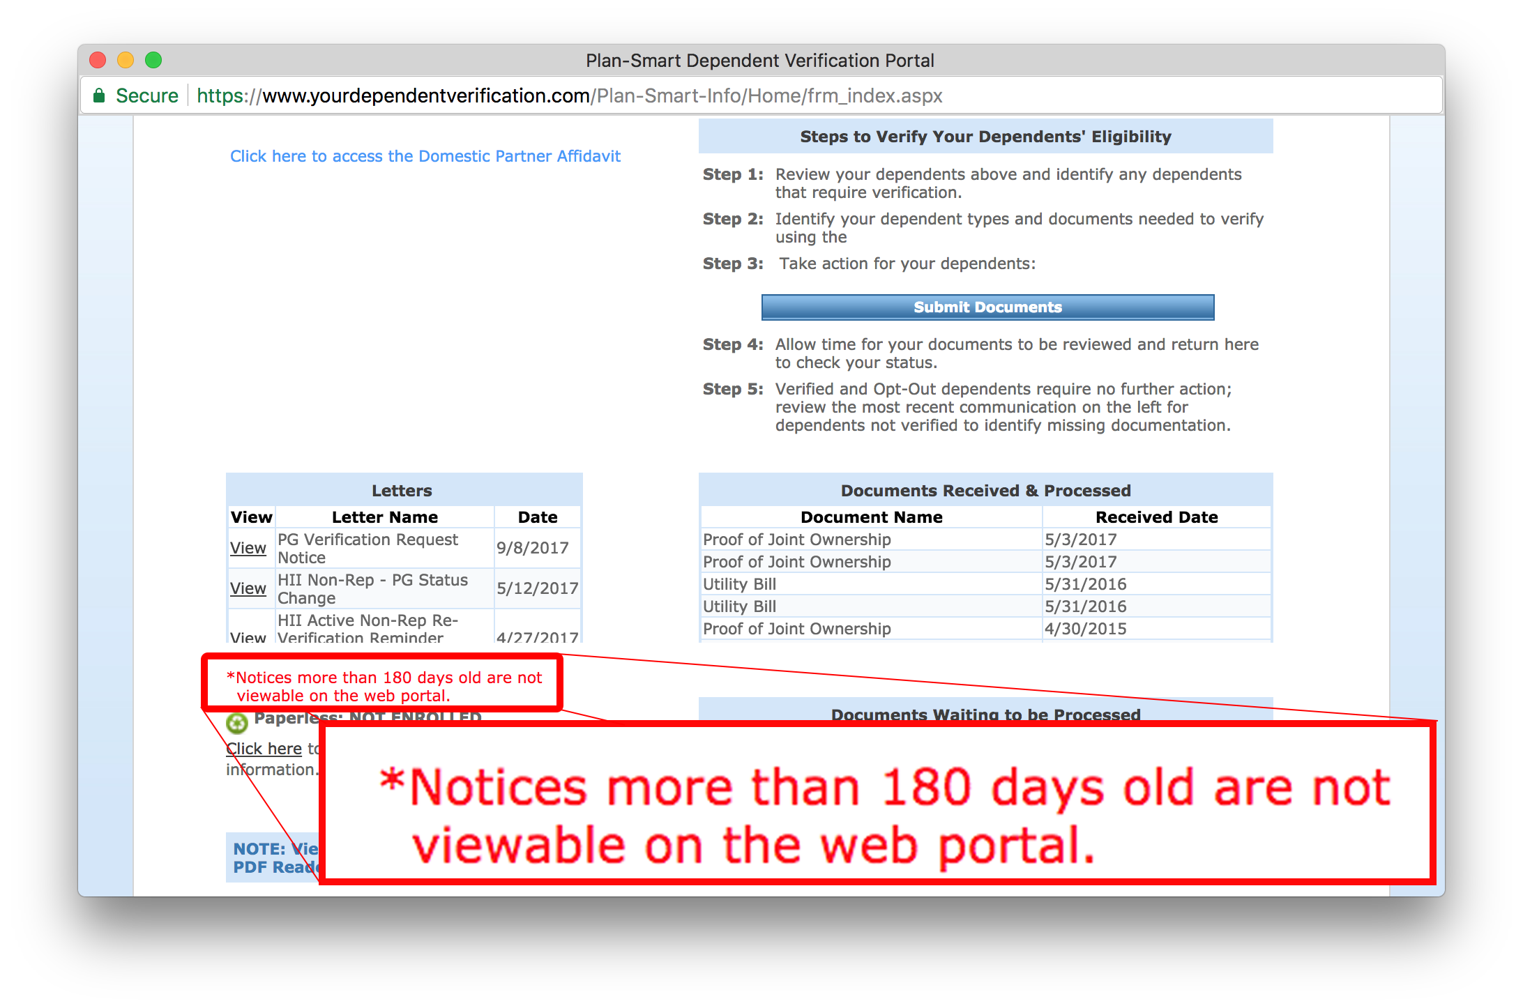View the HII Non-Rep PG Status Change letter
1523x1008 pixels.
[x=248, y=588]
